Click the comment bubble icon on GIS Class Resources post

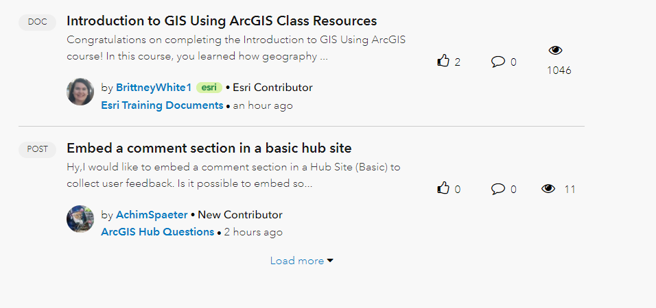point(498,62)
